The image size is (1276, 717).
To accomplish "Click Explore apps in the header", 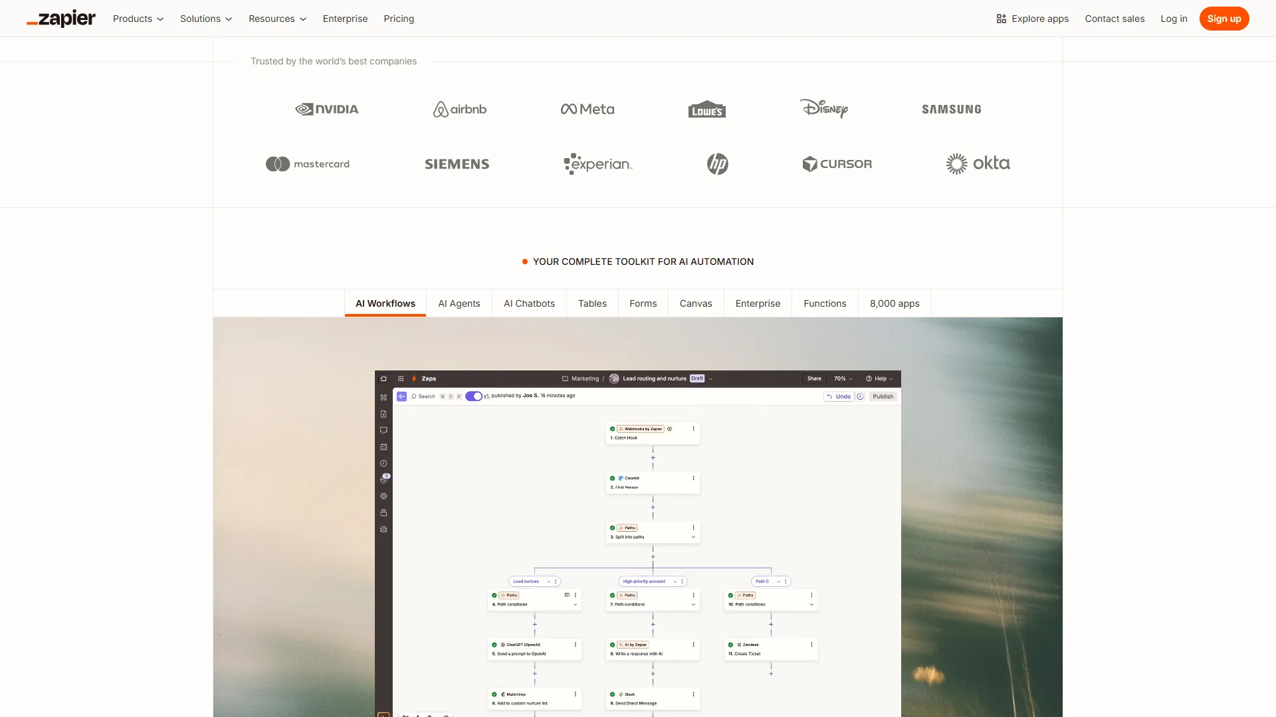I will click(1033, 19).
